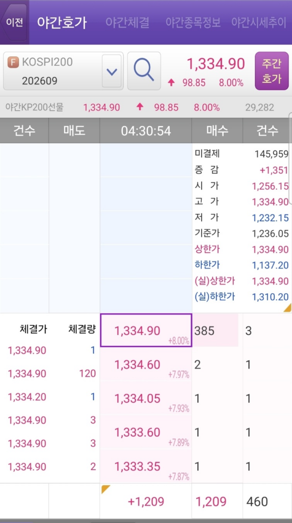Open the 야간시세추이 tab
This screenshot has height=523, width=292.
click(259, 22)
